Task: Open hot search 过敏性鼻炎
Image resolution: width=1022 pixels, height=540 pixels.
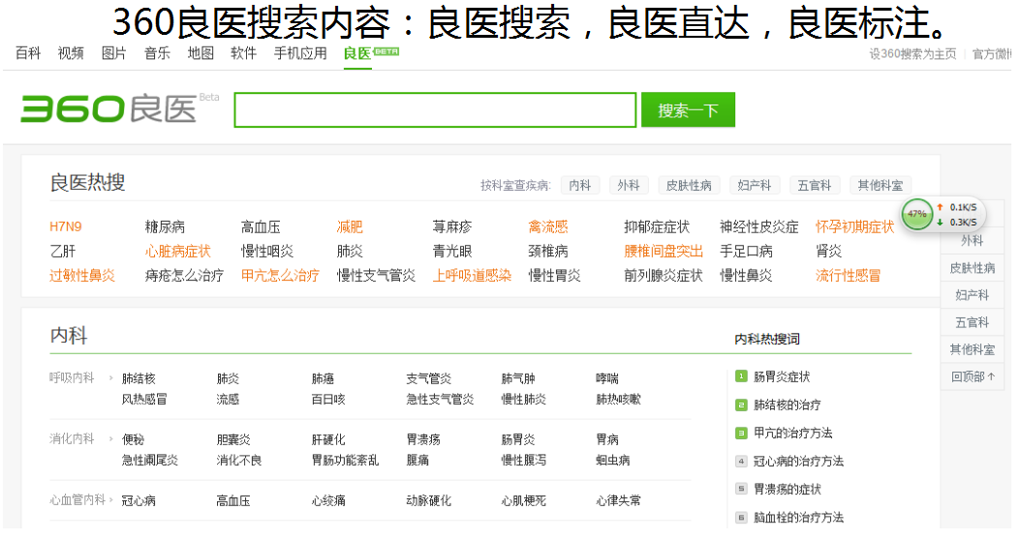Action: coord(82,276)
